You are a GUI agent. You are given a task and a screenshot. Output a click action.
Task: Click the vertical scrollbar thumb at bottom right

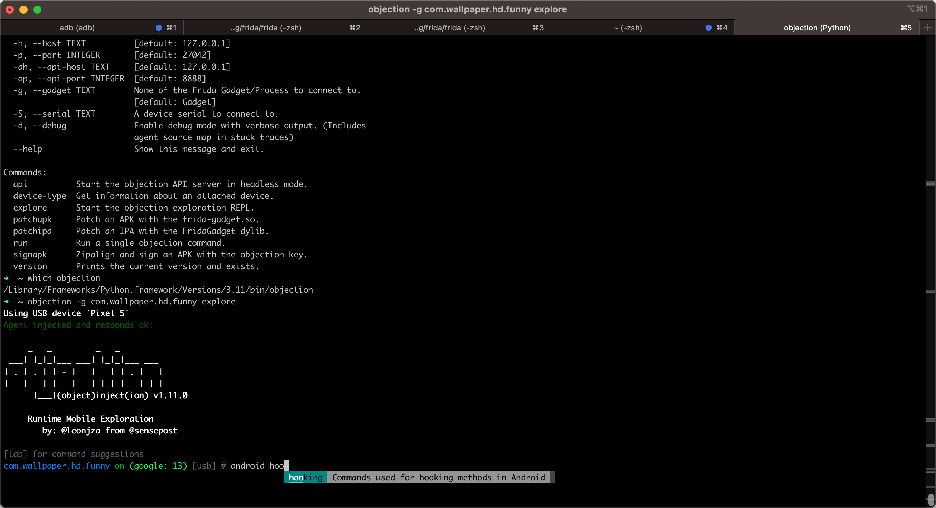point(930,499)
